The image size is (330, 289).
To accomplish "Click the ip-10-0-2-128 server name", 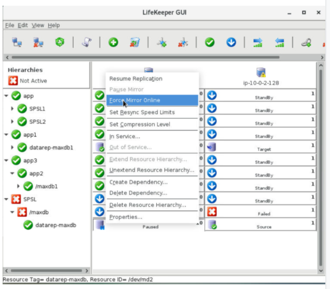I will pos(261,83).
